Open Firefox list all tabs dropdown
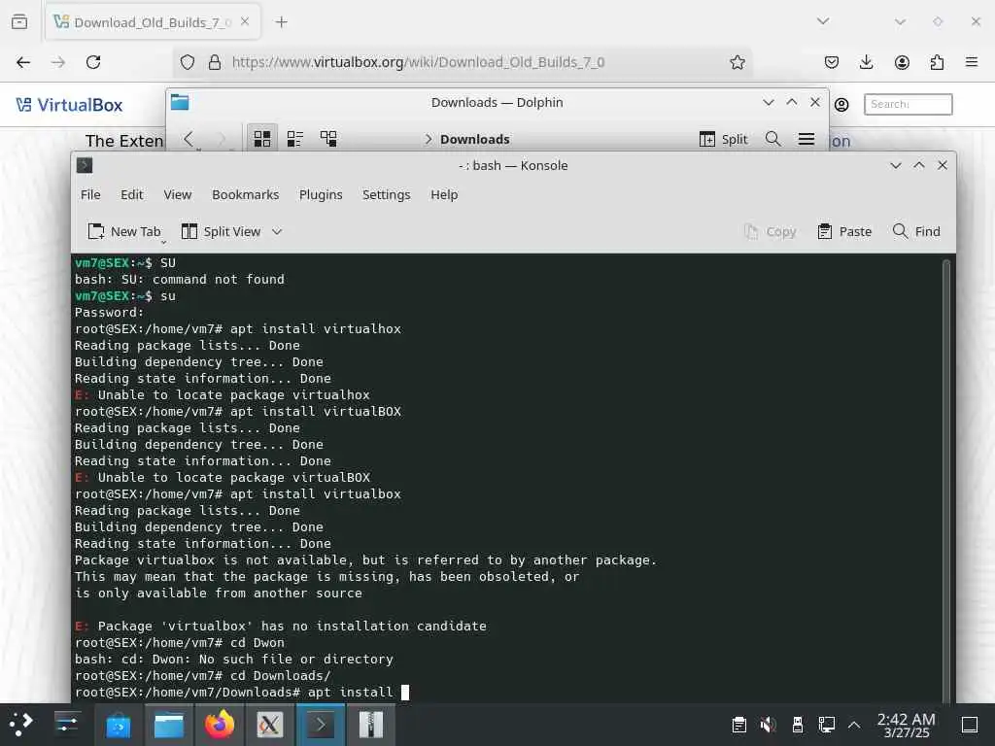 pos(823,21)
